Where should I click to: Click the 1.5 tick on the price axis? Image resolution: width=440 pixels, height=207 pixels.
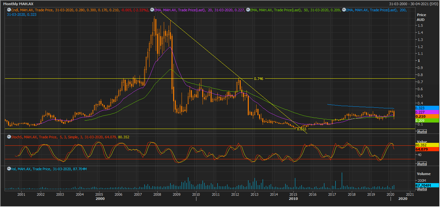pos(421,25)
